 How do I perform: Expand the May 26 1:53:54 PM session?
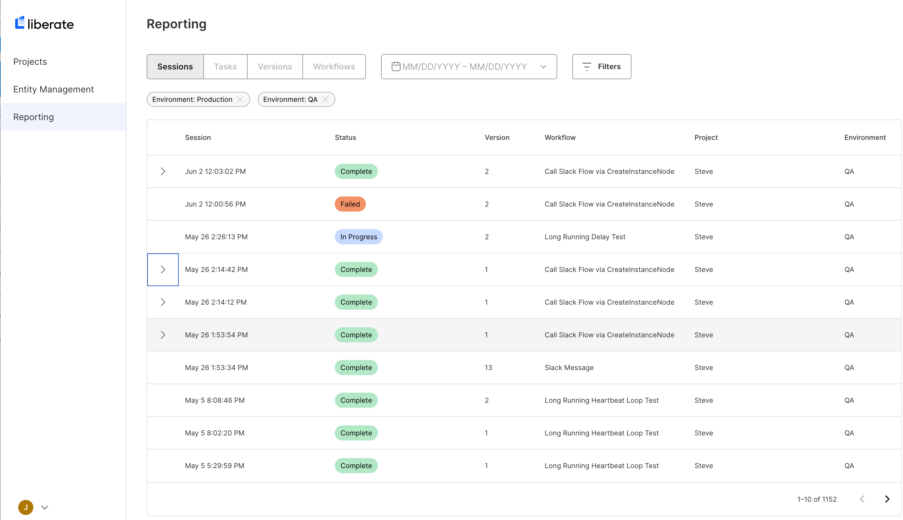(163, 335)
